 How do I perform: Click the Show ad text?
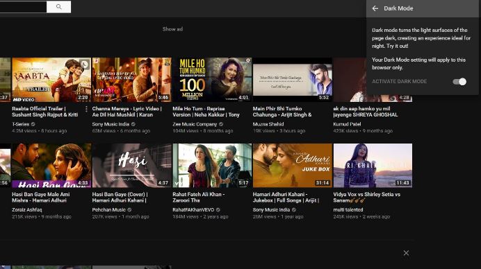[172, 29]
